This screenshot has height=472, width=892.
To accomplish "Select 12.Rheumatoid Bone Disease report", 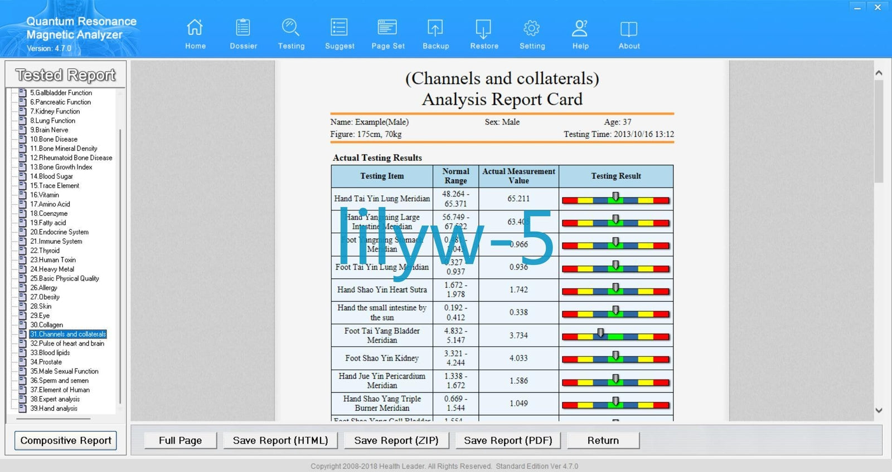I will [x=71, y=158].
